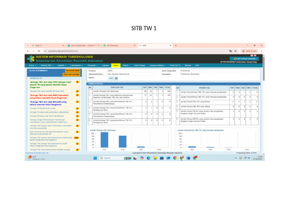Close the SIHA 2.1 tab
288x203 pixels.
(x=63, y=45)
